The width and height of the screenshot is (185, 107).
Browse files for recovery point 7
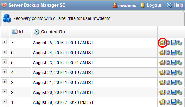(x=162, y=43)
